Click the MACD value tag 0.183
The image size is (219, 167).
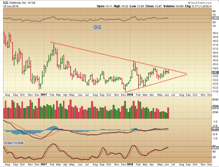click(x=215, y=129)
